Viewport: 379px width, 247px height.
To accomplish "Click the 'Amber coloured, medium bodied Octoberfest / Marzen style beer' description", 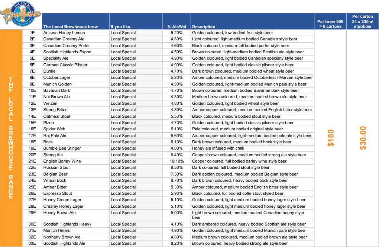I will click(x=252, y=78).
